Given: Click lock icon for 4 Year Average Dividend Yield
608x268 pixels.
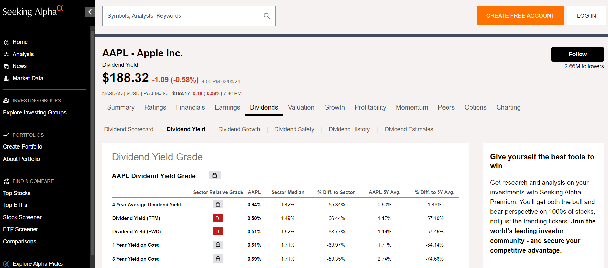Looking at the screenshot, I should point(218,204).
